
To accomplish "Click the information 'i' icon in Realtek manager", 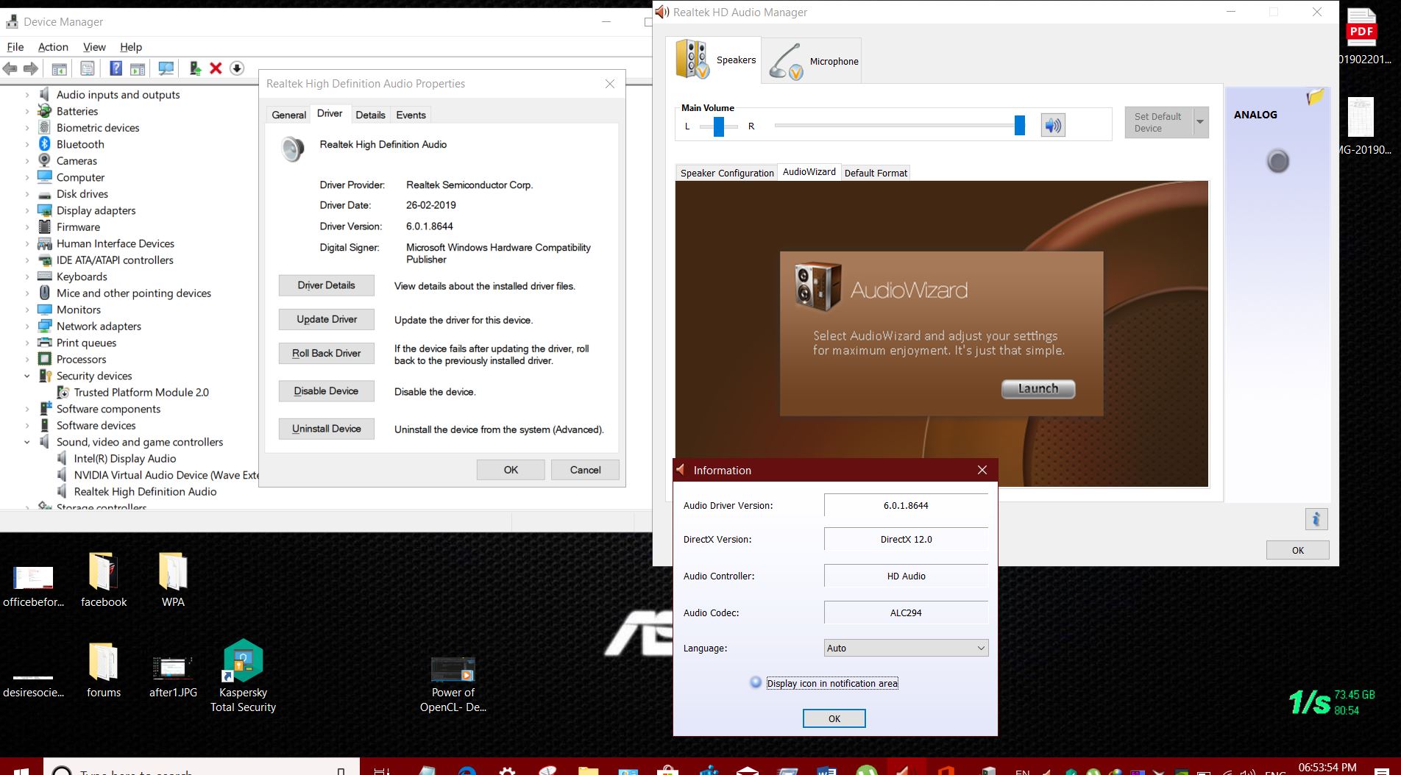I will click(x=1316, y=519).
